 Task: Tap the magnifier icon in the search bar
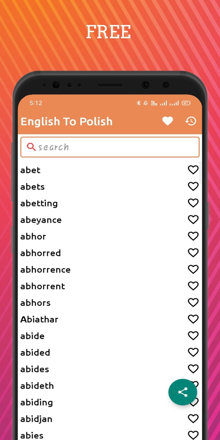(31, 147)
